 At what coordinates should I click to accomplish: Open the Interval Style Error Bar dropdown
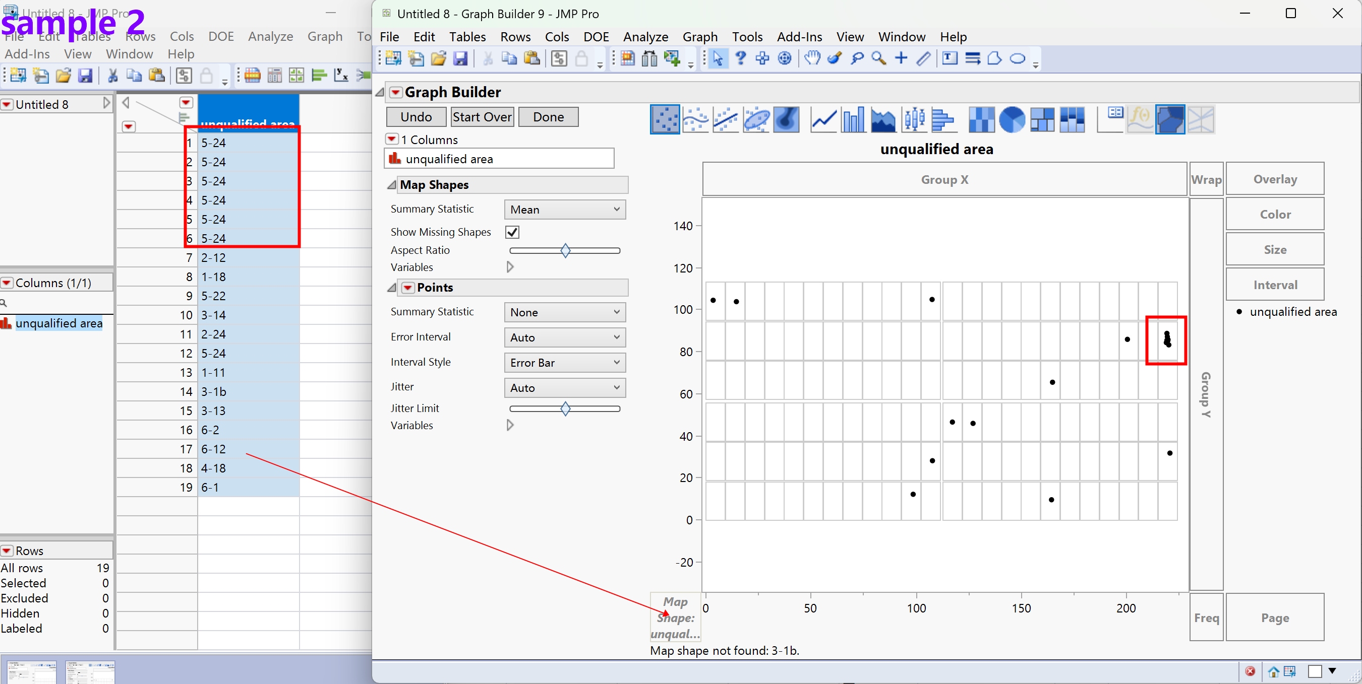point(564,362)
